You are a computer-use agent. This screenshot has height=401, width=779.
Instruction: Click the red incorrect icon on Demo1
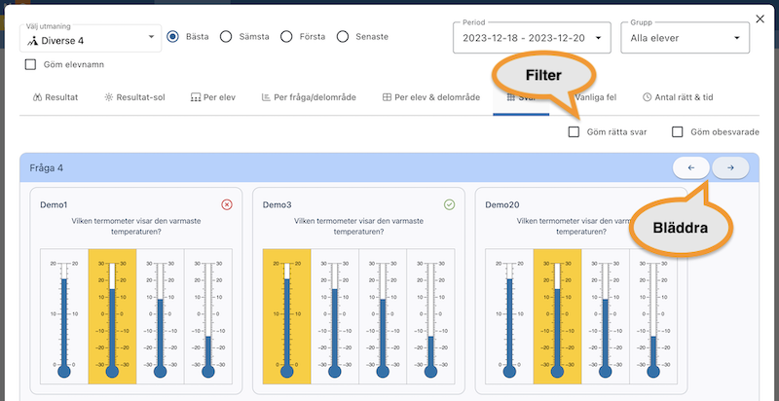click(227, 204)
